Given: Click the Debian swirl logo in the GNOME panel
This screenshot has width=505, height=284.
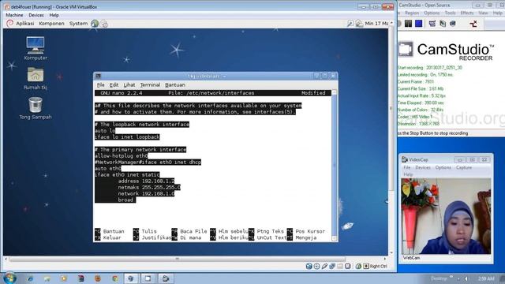Looking at the screenshot, I should (x=10, y=23).
